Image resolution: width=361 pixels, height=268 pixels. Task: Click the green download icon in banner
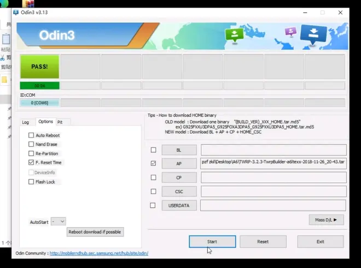[x=234, y=35]
